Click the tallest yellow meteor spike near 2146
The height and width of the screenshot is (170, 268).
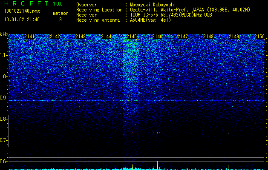coord(157,165)
